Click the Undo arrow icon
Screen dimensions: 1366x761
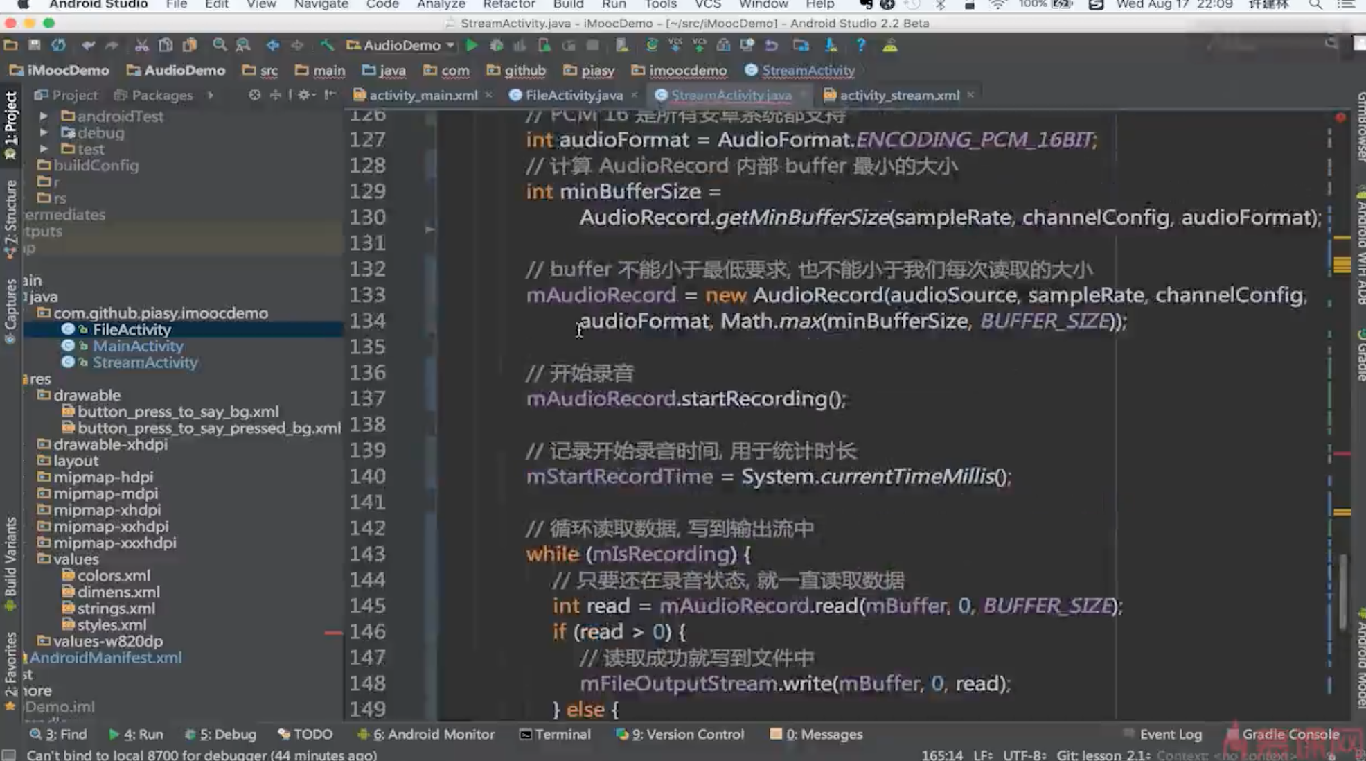pos(89,45)
